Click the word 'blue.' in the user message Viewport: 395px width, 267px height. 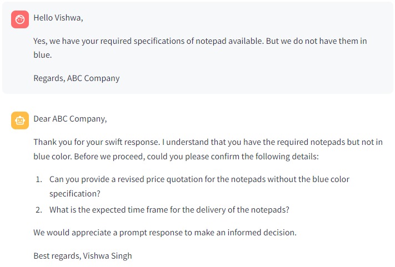(43, 55)
